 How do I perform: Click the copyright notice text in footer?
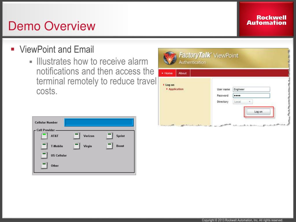pos(243,220)
